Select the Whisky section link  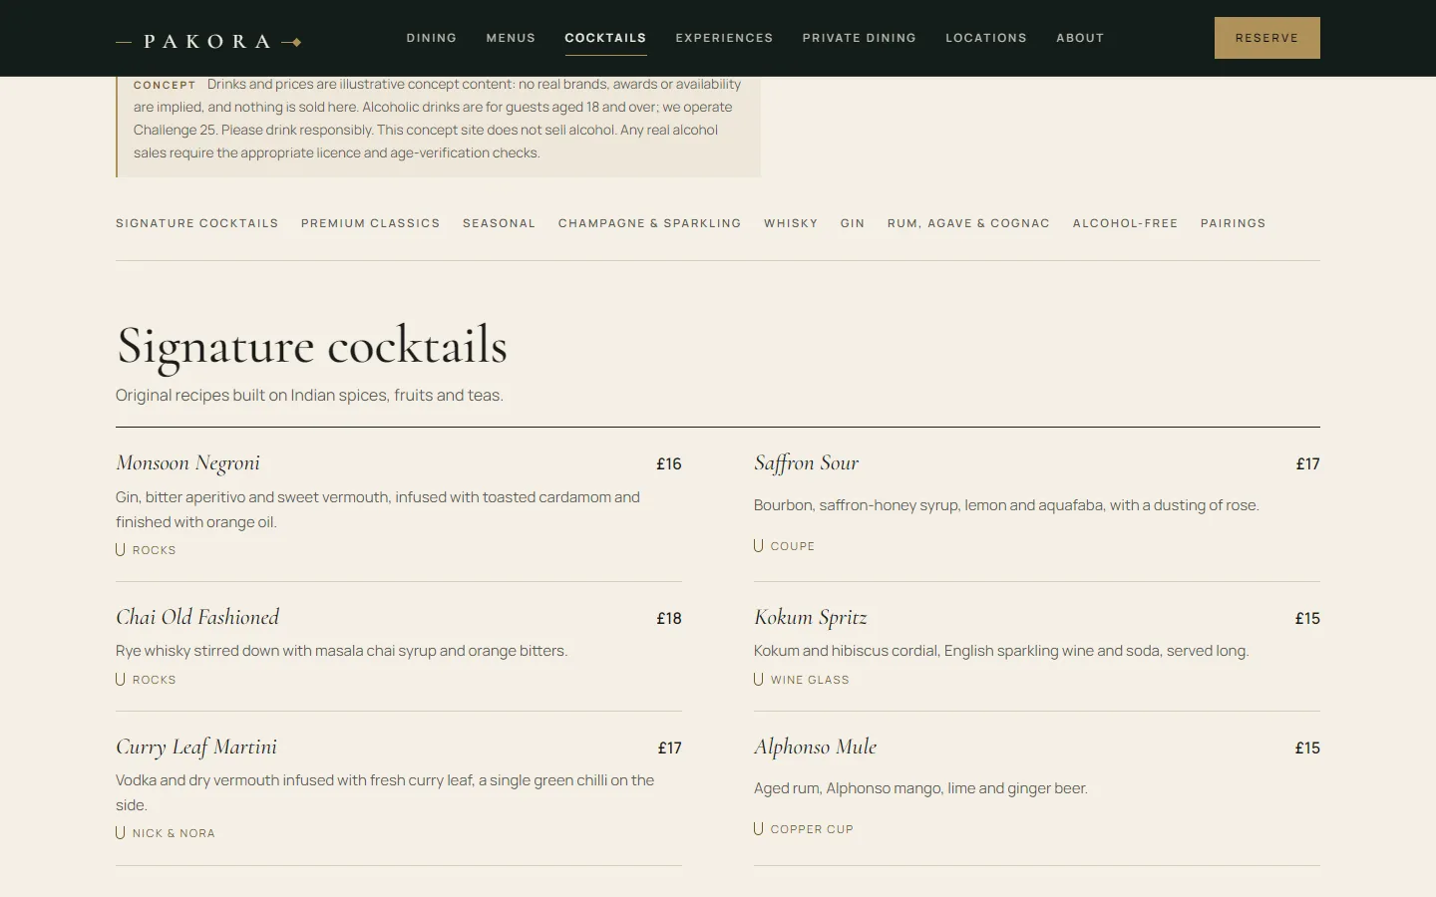coord(791,223)
